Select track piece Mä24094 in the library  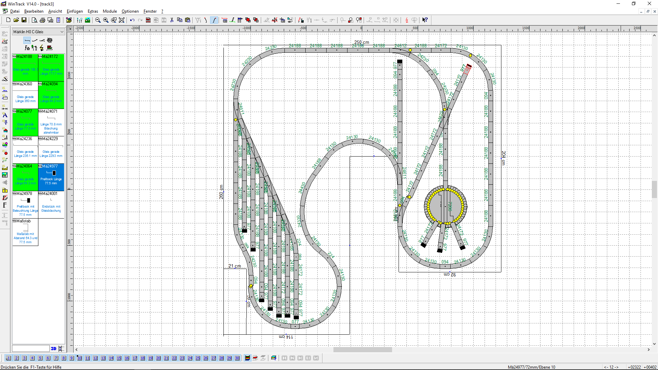click(x=51, y=95)
